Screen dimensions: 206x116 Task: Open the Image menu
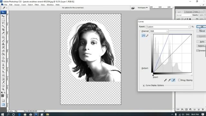pos(17,5)
